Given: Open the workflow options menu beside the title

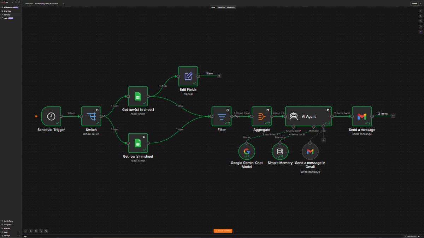Looking at the screenshot, I should 63,4.
